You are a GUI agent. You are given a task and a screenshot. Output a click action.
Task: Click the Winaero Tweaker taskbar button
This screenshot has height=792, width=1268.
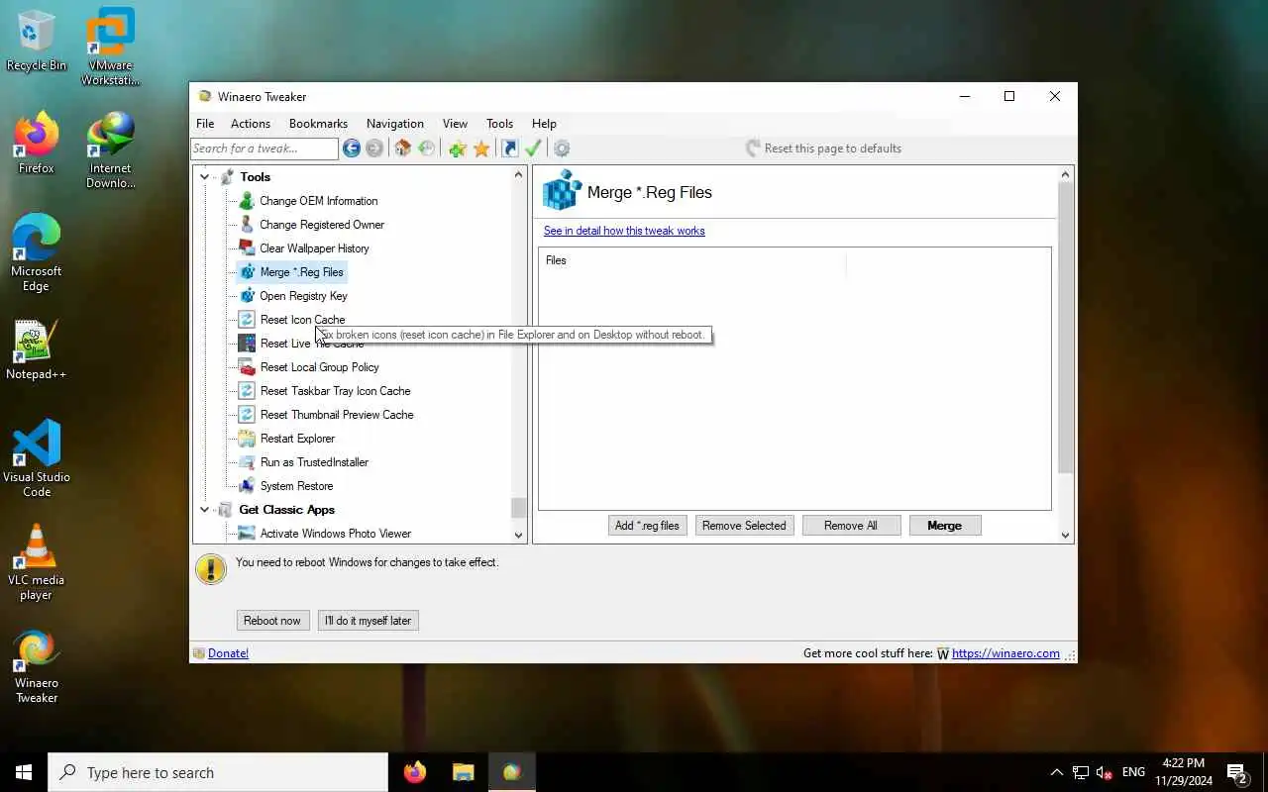(x=511, y=772)
